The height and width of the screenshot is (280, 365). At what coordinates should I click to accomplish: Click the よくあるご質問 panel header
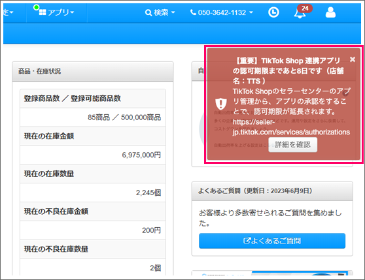(272, 191)
